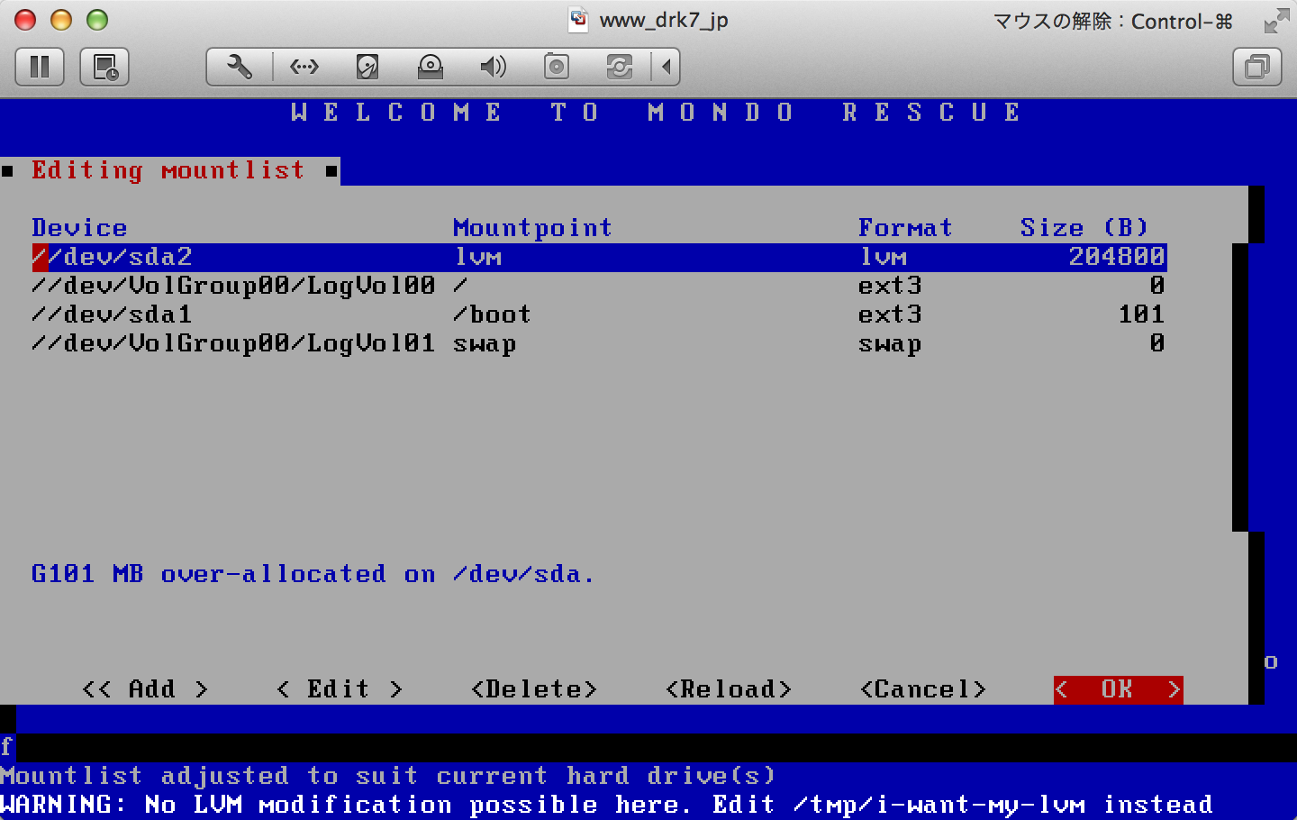Open virtual machine settings wrench

click(239, 67)
